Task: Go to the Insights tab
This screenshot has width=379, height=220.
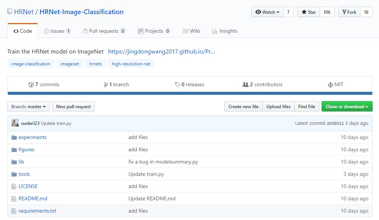Action: [224, 31]
